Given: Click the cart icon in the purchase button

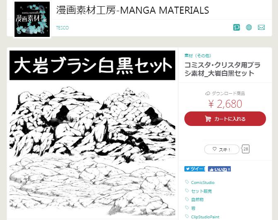Looking at the screenshot, I should click(208, 118).
